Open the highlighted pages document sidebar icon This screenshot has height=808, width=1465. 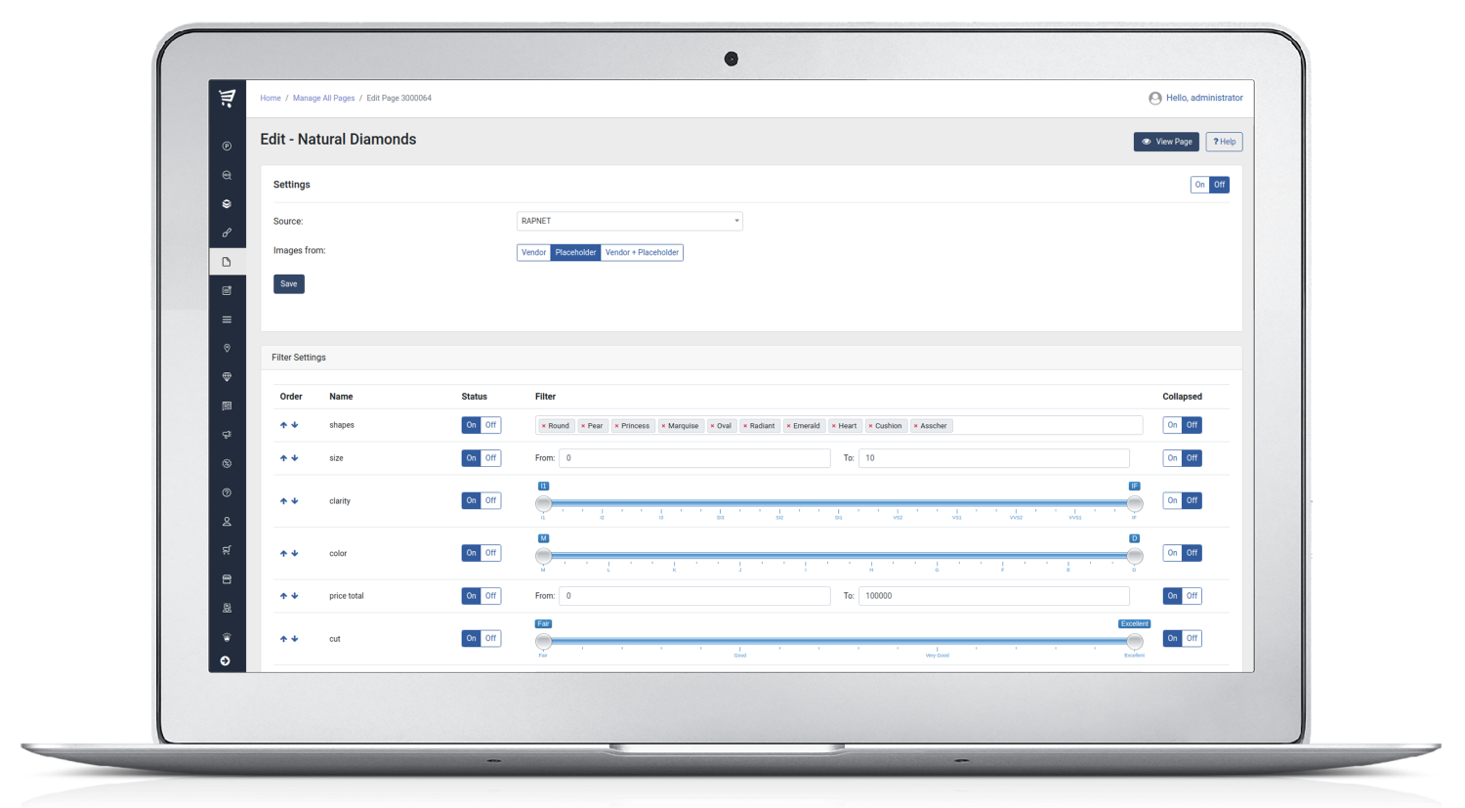click(x=227, y=262)
